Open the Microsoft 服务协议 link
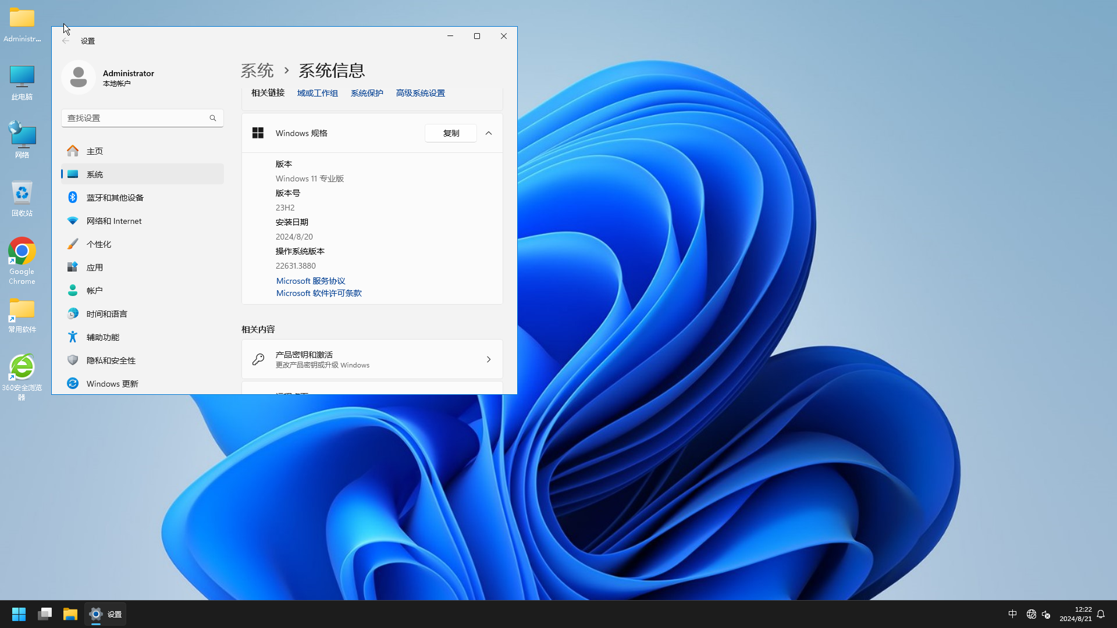 pos(311,281)
